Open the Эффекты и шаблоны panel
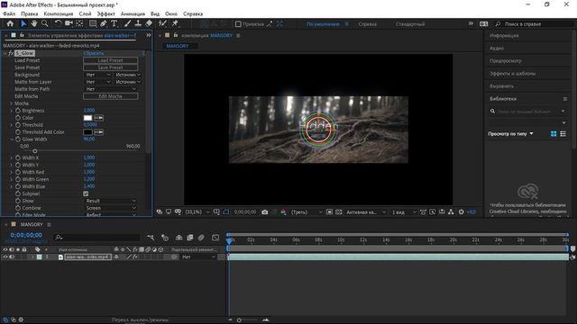This screenshot has width=577, height=324. [x=512, y=74]
